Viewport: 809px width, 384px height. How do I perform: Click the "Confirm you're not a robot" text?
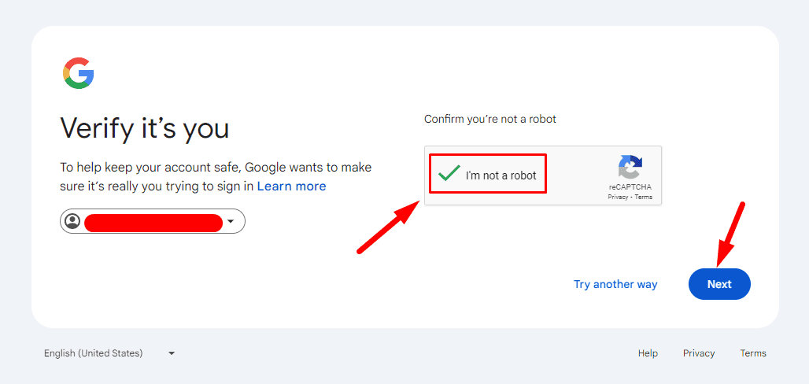490,120
